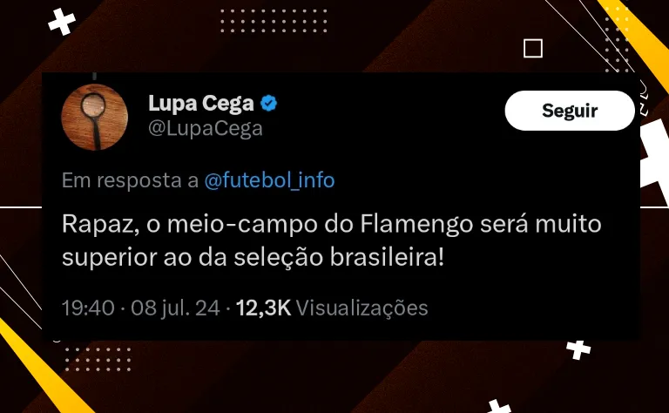Click the 08 jul. 24 date
The width and height of the screenshot is (669, 413).
[x=175, y=308]
